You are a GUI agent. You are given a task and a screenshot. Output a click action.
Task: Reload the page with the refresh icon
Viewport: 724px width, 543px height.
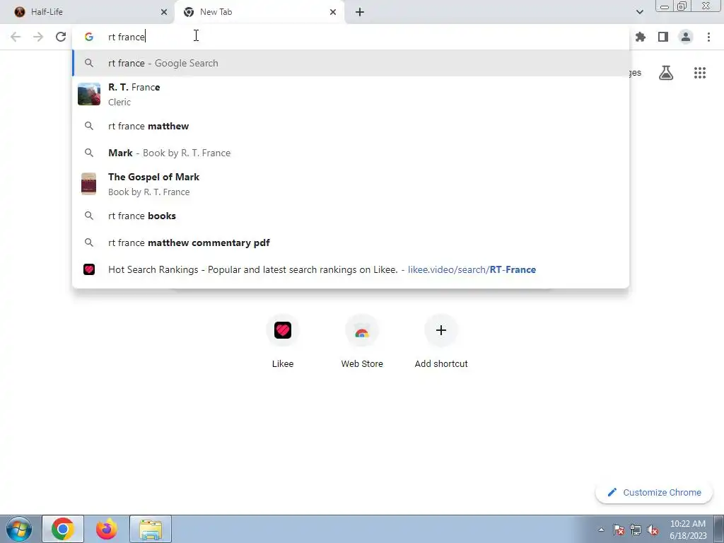(x=61, y=37)
